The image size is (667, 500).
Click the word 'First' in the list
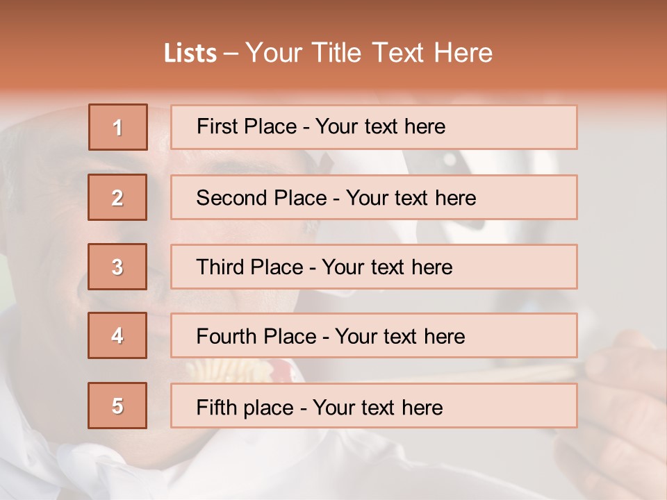click(217, 126)
